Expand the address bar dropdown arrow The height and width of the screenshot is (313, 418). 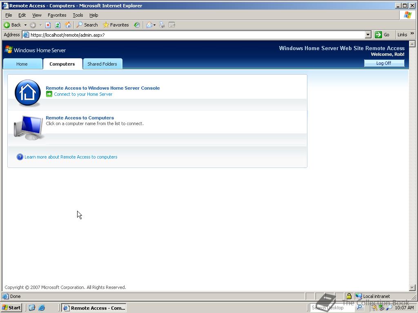[368, 35]
